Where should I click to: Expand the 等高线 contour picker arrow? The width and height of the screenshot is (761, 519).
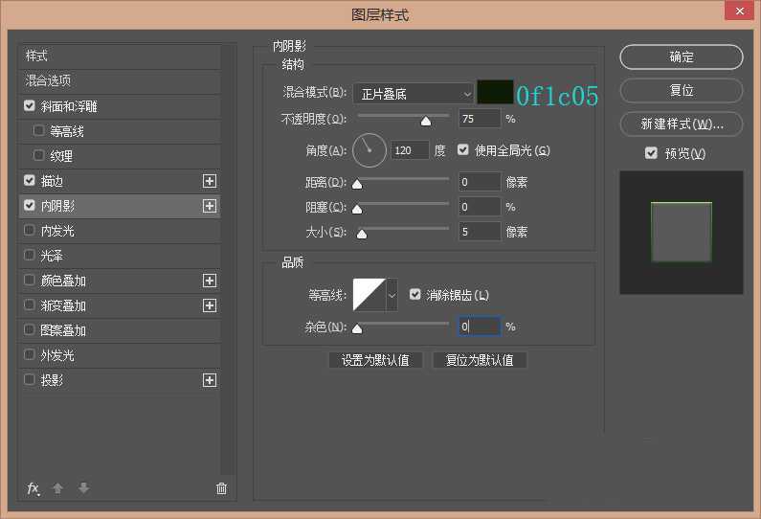point(392,296)
